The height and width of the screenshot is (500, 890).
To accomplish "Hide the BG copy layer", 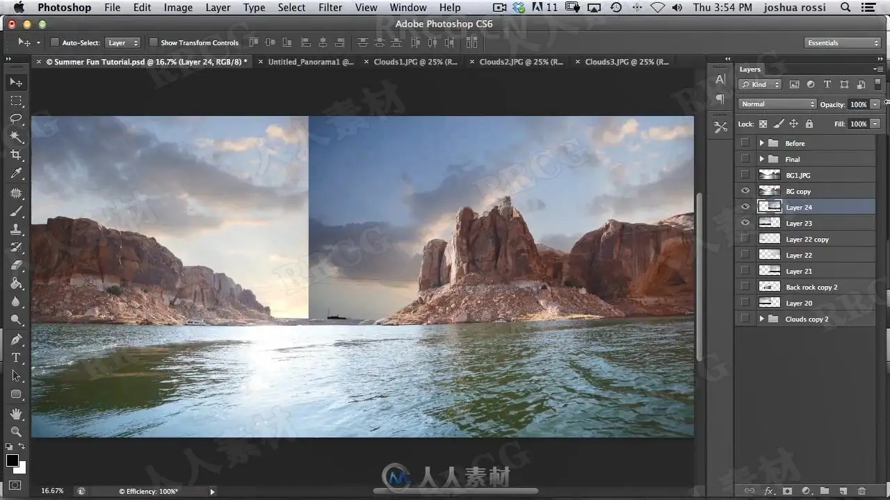I will [745, 191].
